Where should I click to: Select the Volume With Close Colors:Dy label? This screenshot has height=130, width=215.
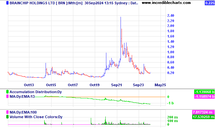[36, 117]
